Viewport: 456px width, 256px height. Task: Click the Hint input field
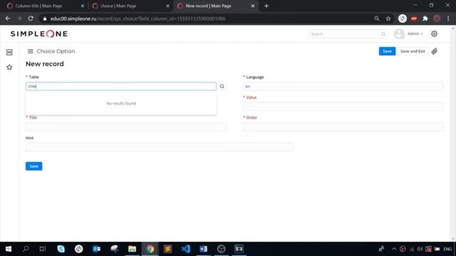coord(160,147)
